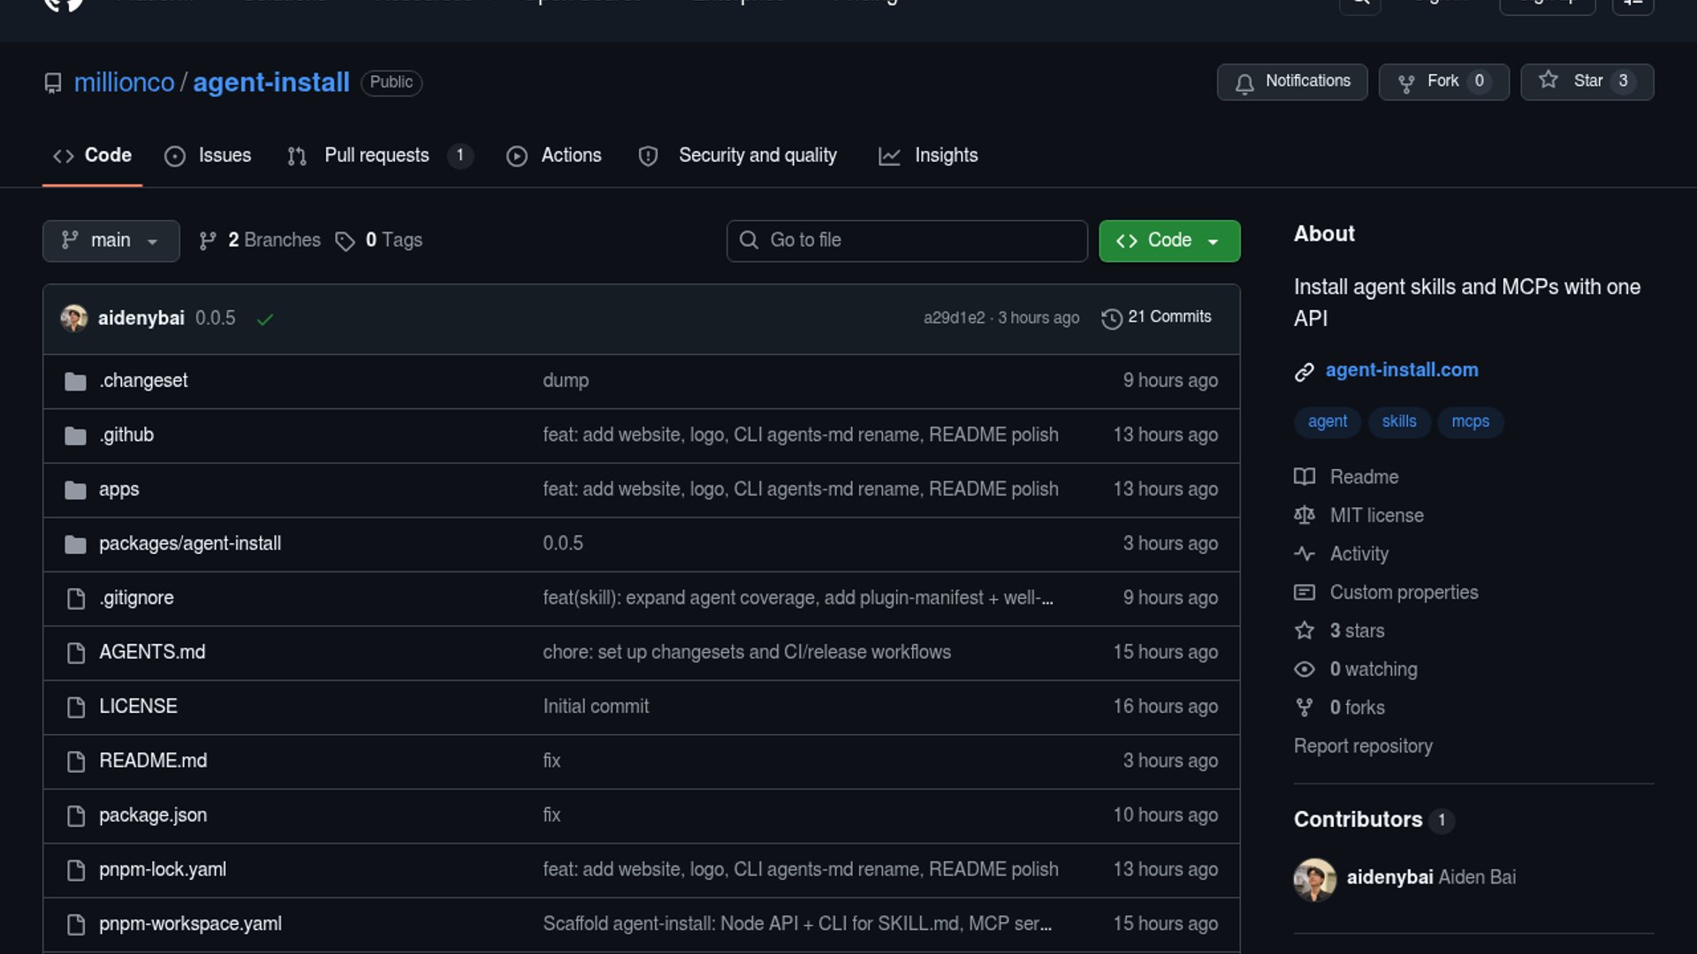
Task: Click the file icon beside pnpm-workspace.yaml
Action: click(76, 925)
